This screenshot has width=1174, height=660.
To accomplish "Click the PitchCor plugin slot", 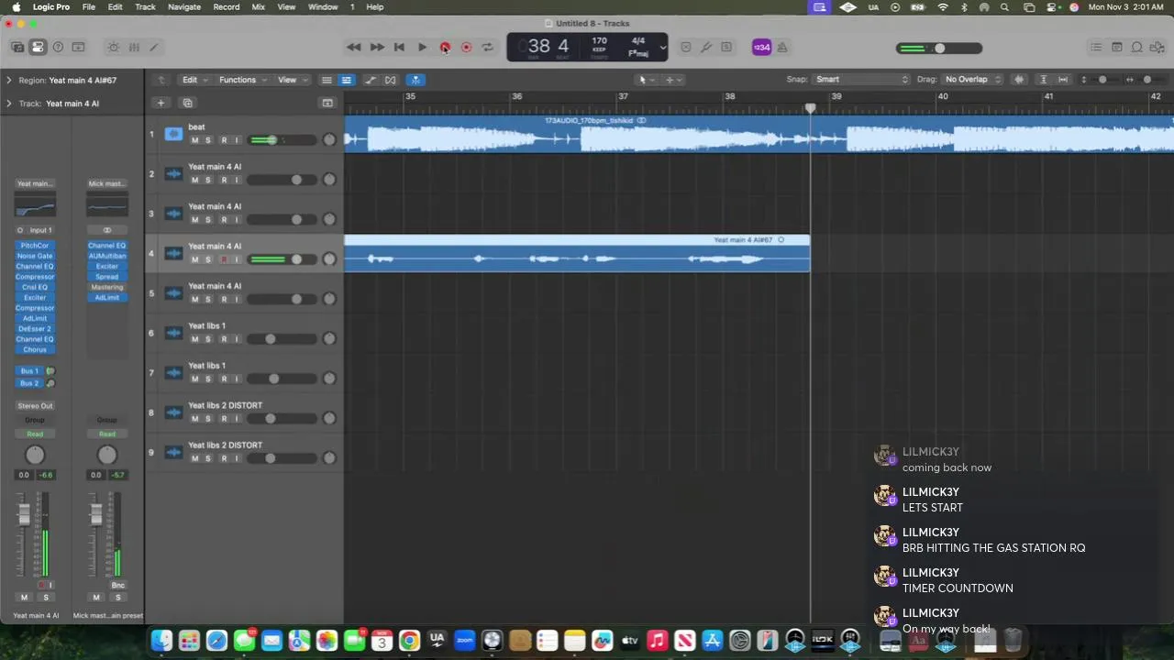I will (35, 246).
